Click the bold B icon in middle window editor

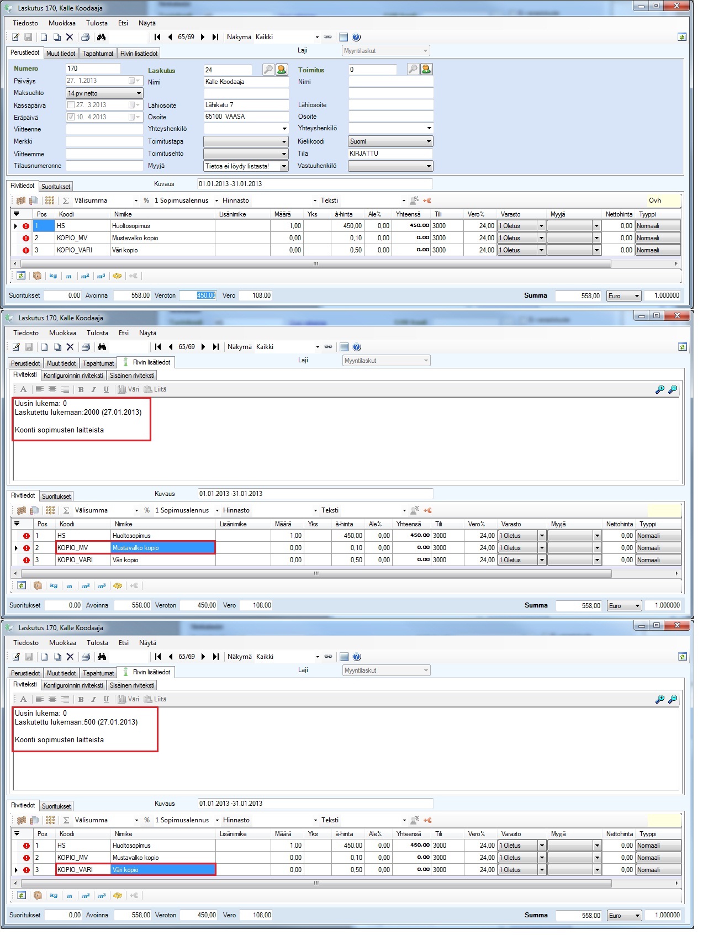click(81, 389)
